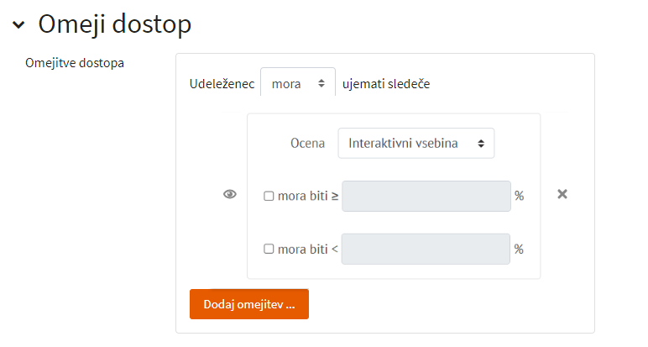Focus the maximum percentage input field
This screenshot has height=347, width=648.
[x=426, y=249]
